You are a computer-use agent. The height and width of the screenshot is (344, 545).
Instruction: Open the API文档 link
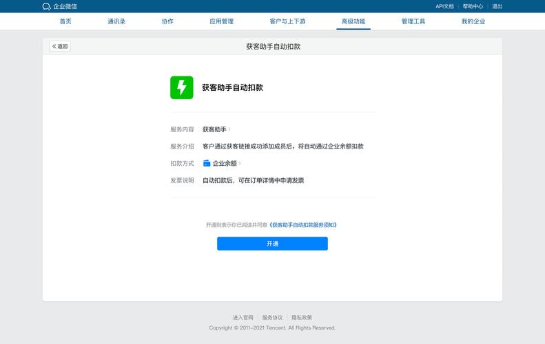444,6
